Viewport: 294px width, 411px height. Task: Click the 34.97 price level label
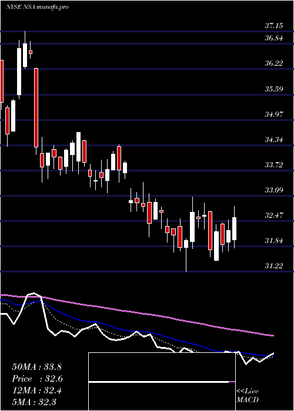pos(274,114)
